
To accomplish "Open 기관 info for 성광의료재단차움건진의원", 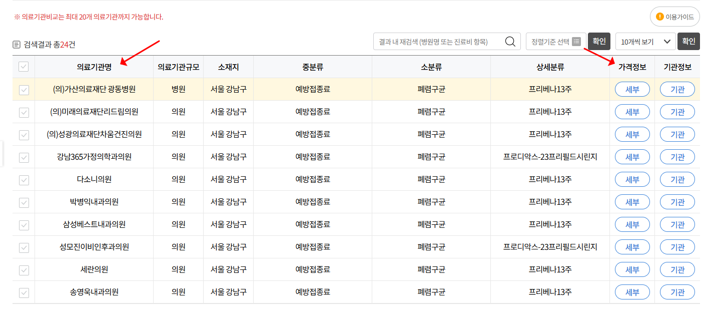I will 677,134.
